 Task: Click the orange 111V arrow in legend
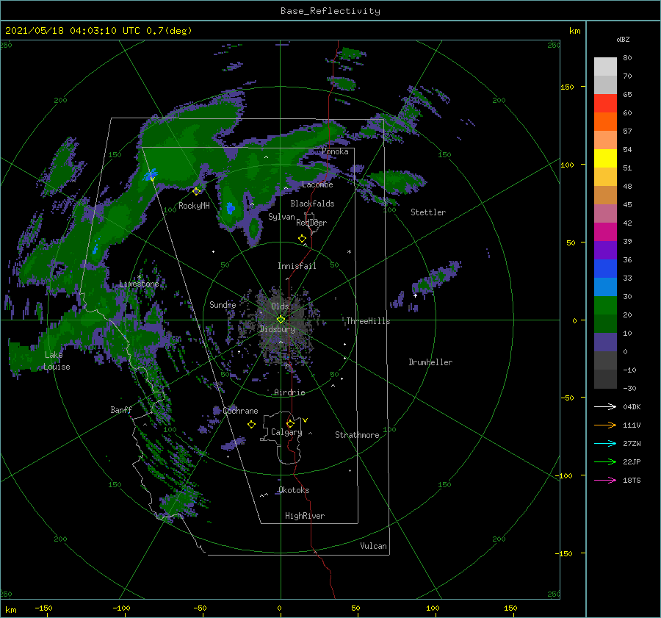click(x=605, y=425)
